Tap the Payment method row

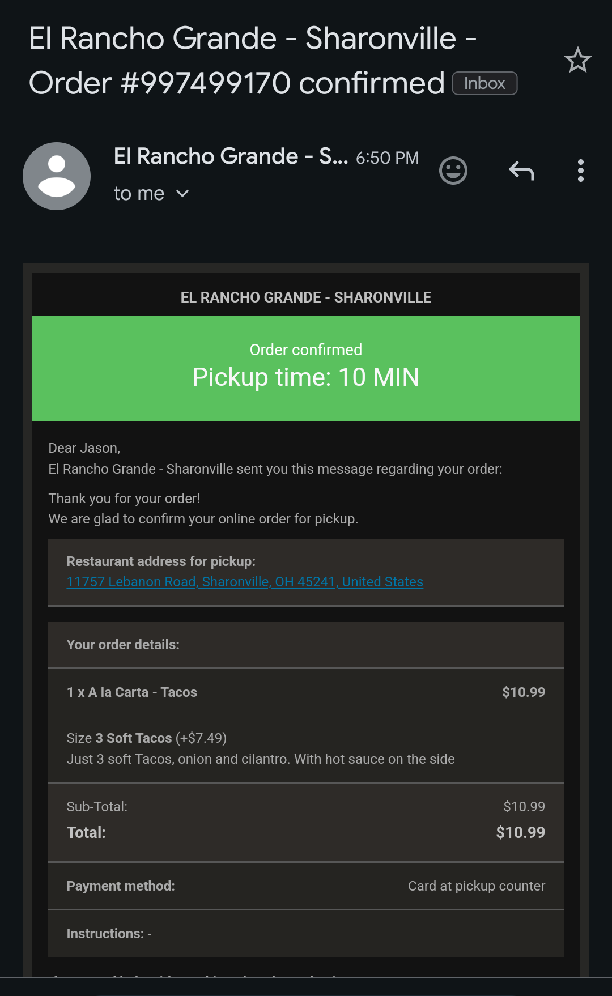point(306,886)
